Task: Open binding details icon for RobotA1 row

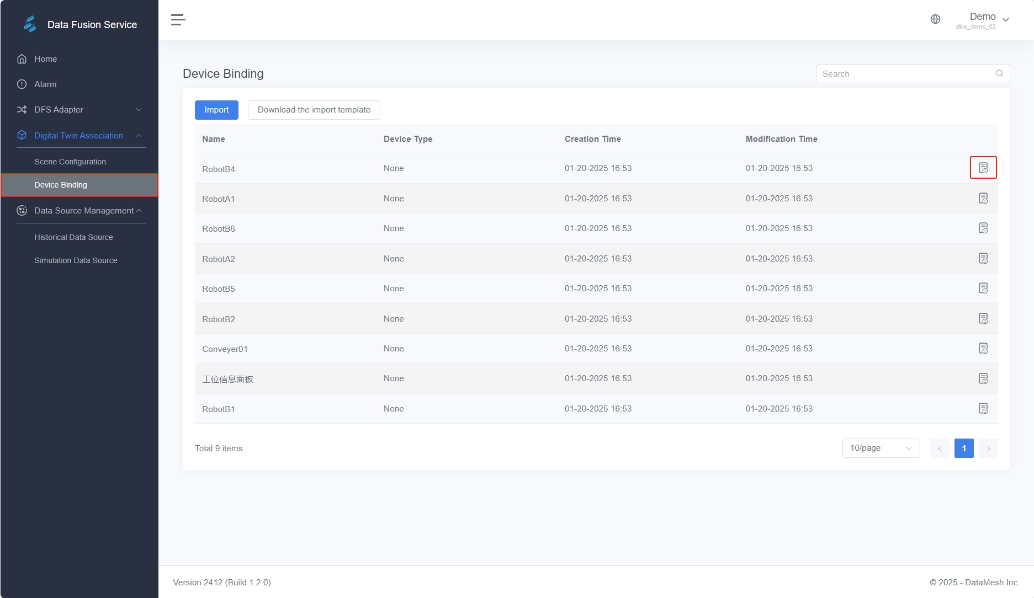Action: tap(983, 198)
